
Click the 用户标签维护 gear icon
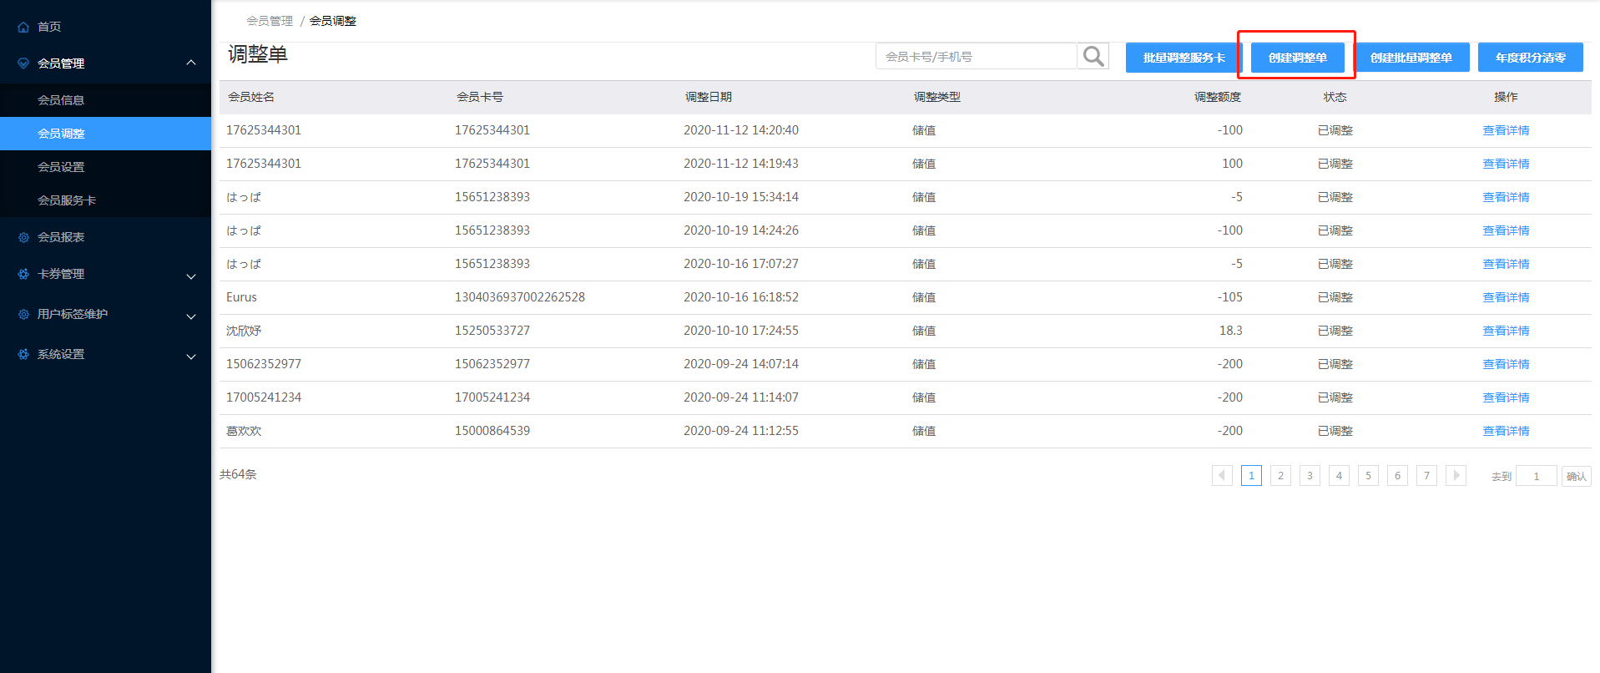[23, 314]
